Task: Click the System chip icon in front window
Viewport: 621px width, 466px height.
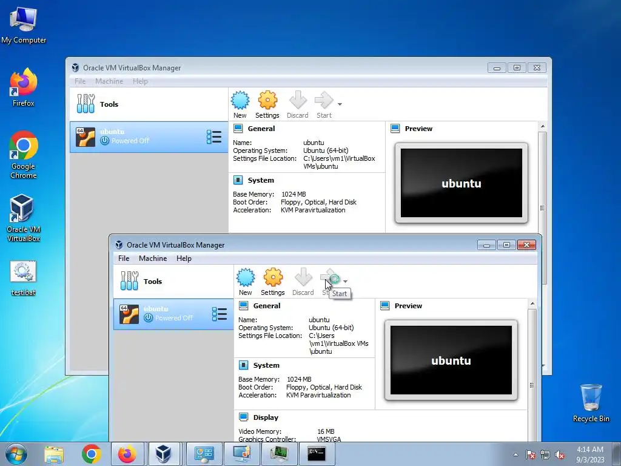Action: pyautogui.click(x=244, y=365)
